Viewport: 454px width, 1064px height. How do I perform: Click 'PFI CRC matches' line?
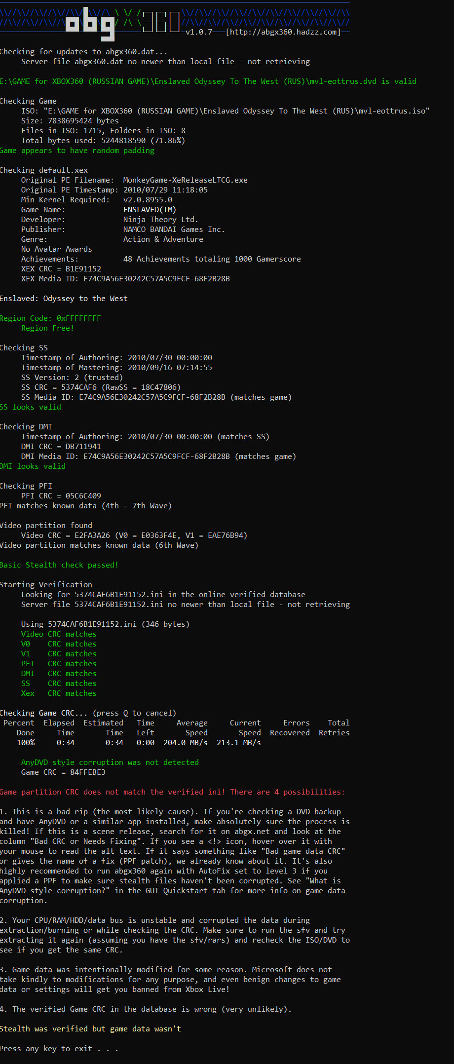pos(59,664)
